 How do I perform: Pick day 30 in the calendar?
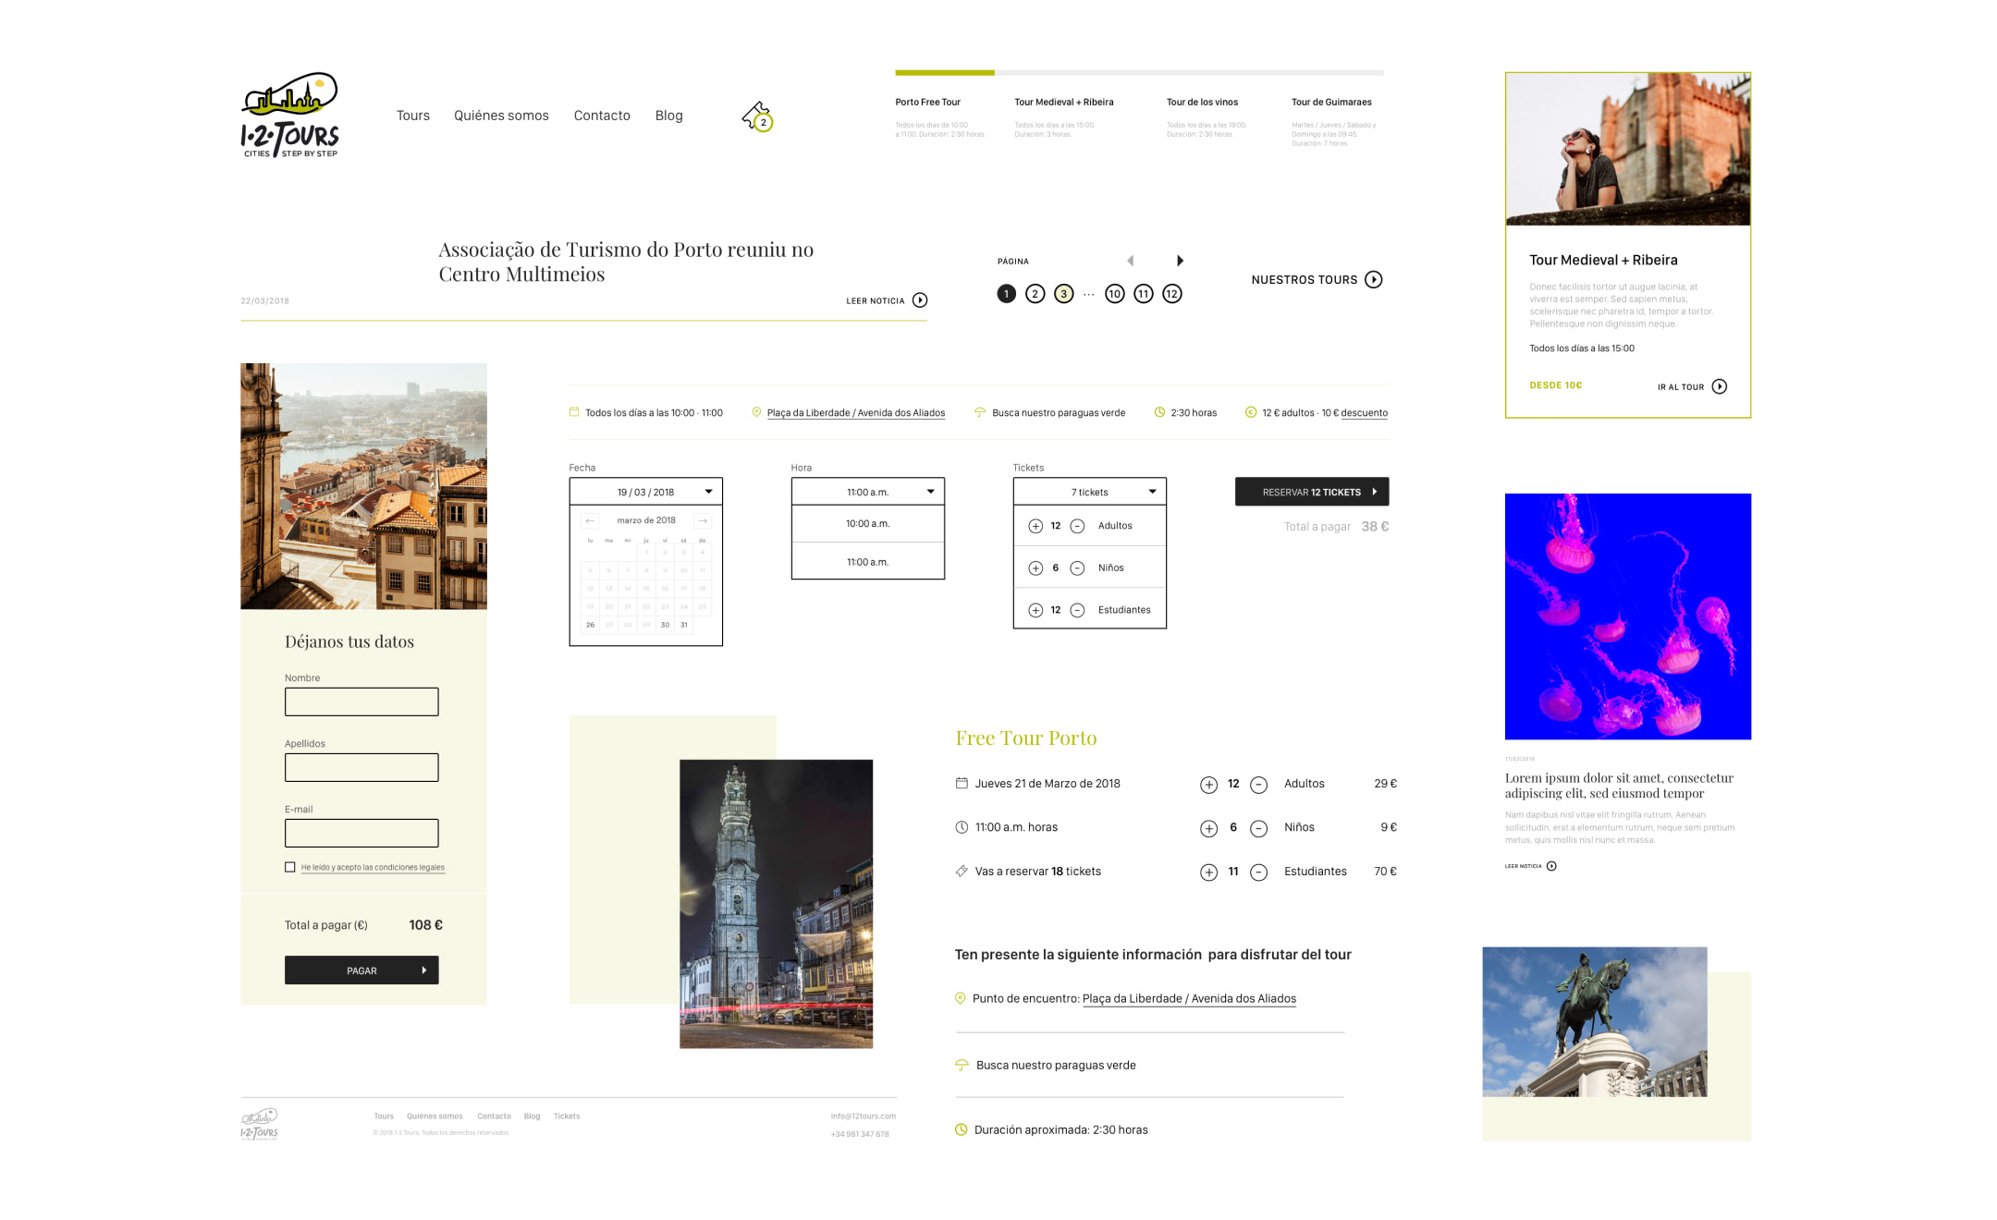pos(665,625)
